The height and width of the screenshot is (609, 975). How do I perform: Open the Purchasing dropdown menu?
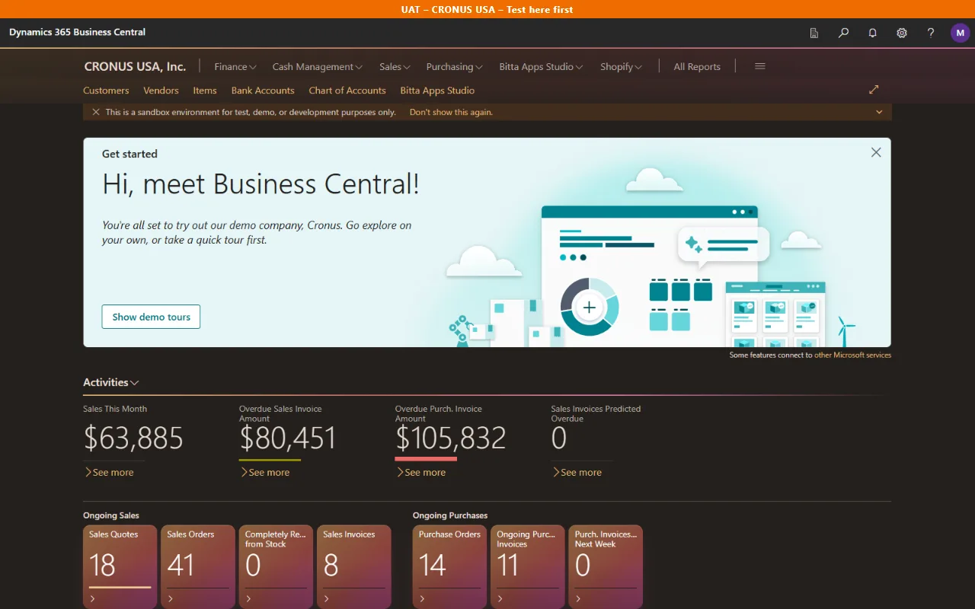pyautogui.click(x=455, y=66)
